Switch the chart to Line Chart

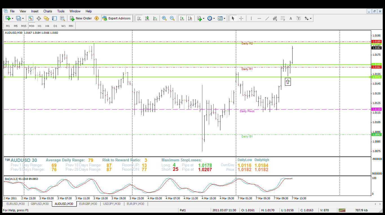click(155, 18)
